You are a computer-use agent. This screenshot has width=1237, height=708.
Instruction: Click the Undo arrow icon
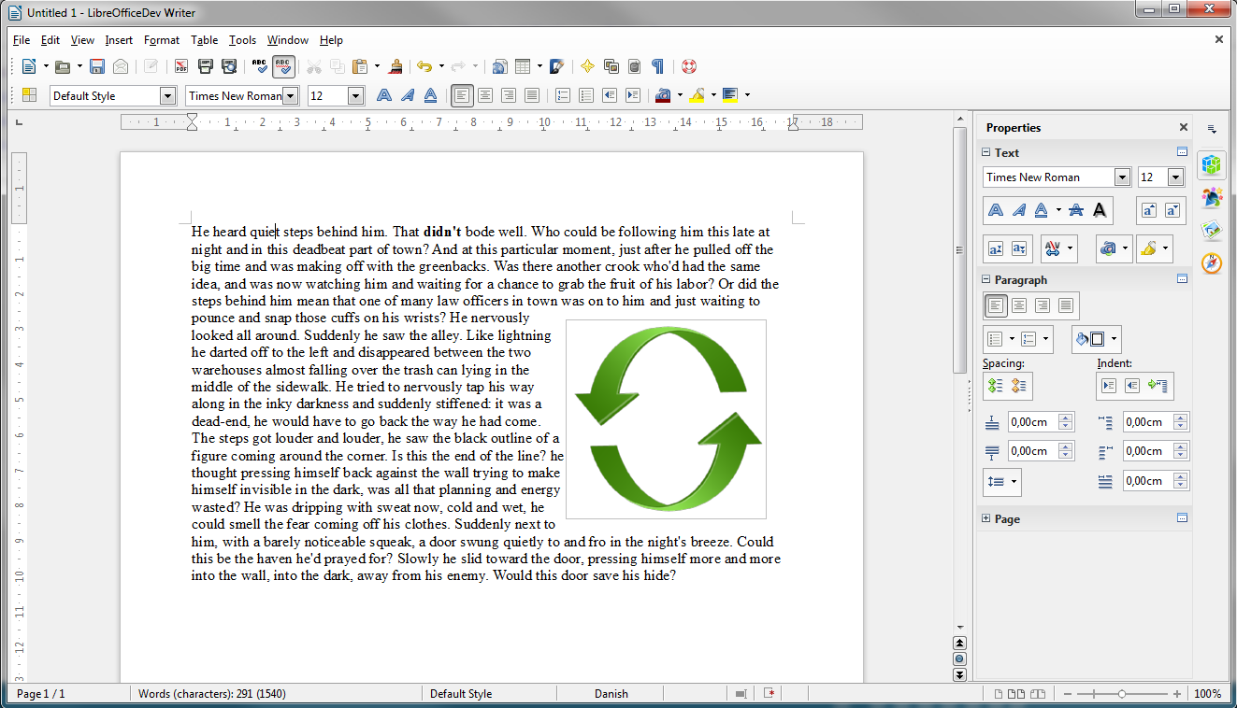point(424,66)
